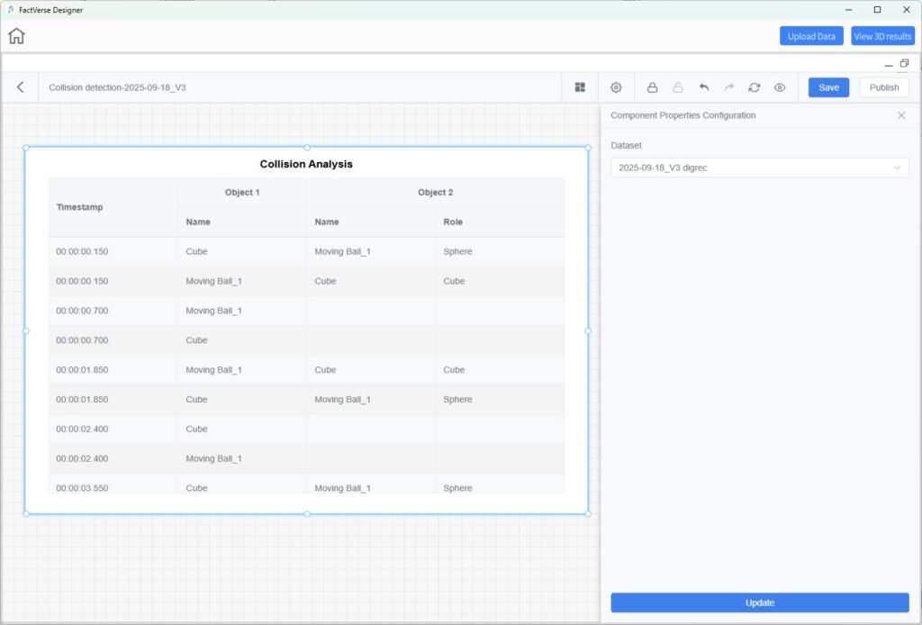Click the Update button

pos(759,602)
